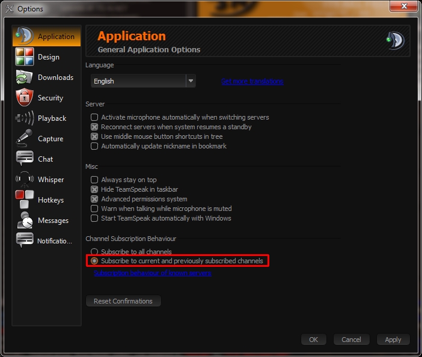The image size is (422, 357).
Task: Click the Notifications bubble icon
Action: pos(24,240)
